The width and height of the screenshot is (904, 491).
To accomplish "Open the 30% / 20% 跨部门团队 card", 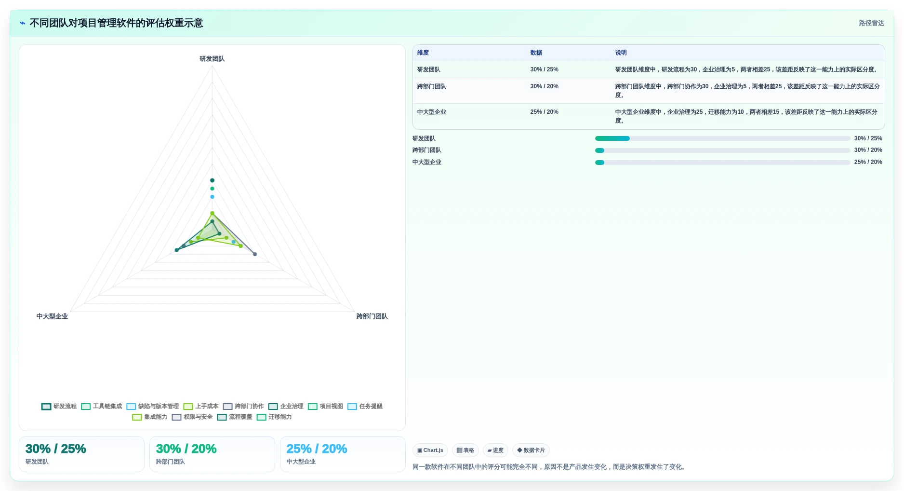I will pos(212,454).
